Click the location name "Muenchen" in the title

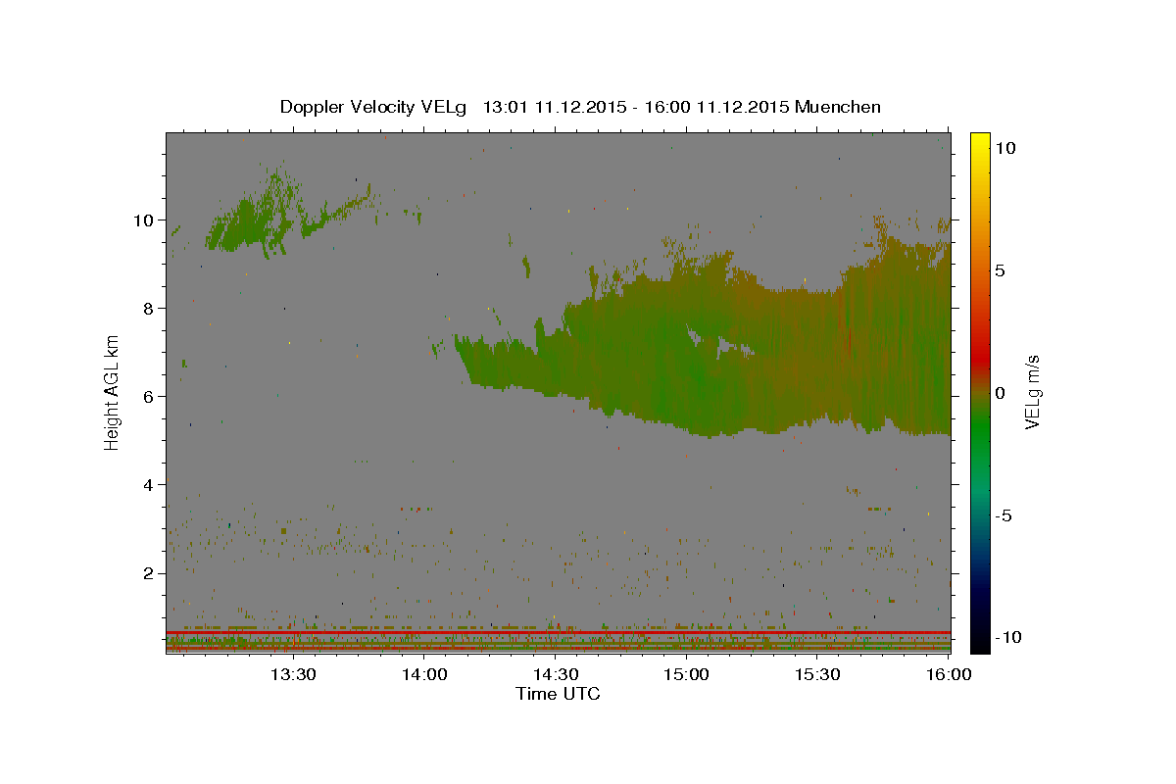tap(838, 107)
